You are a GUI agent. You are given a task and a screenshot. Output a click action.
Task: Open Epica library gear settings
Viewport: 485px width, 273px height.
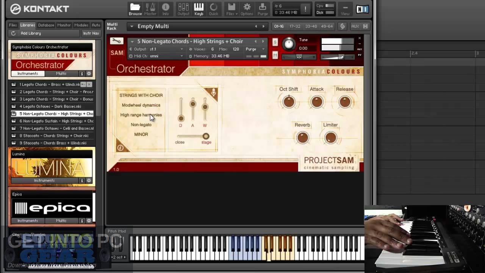click(x=89, y=221)
